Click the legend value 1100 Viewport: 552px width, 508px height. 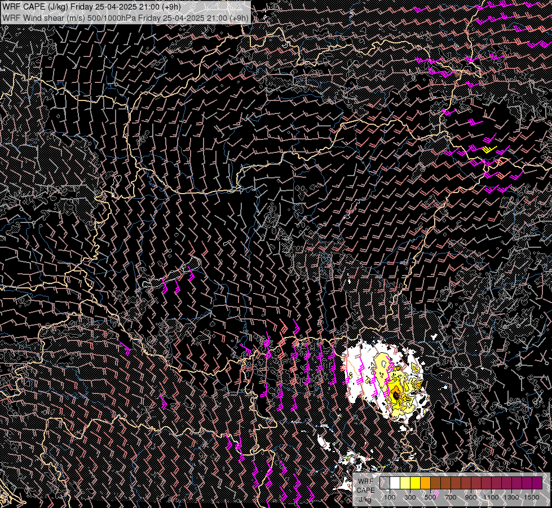[491, 497]
